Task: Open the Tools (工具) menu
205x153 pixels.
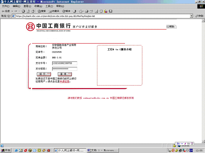Action: pyautogui.click(x=49, y=6)
